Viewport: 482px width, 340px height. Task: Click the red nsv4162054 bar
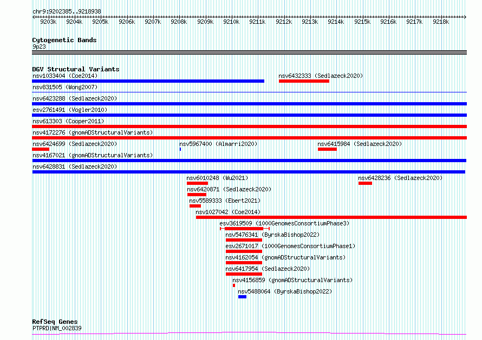coord(244,263)
